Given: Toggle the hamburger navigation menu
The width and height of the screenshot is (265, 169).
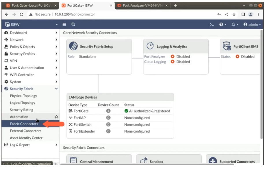Looking at the screenshot, I should [x=64, y=25].
